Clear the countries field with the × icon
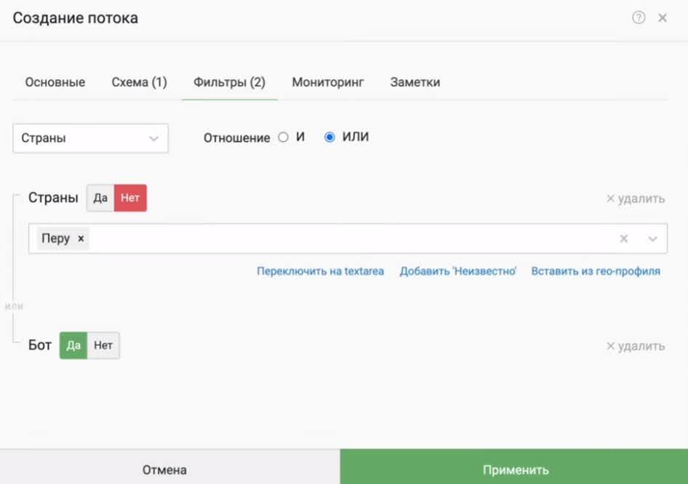Screen dimensions: 688x484 coord(623,238)
